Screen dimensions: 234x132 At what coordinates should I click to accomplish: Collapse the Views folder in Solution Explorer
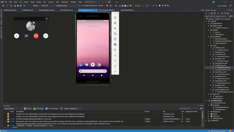[209, 45]
